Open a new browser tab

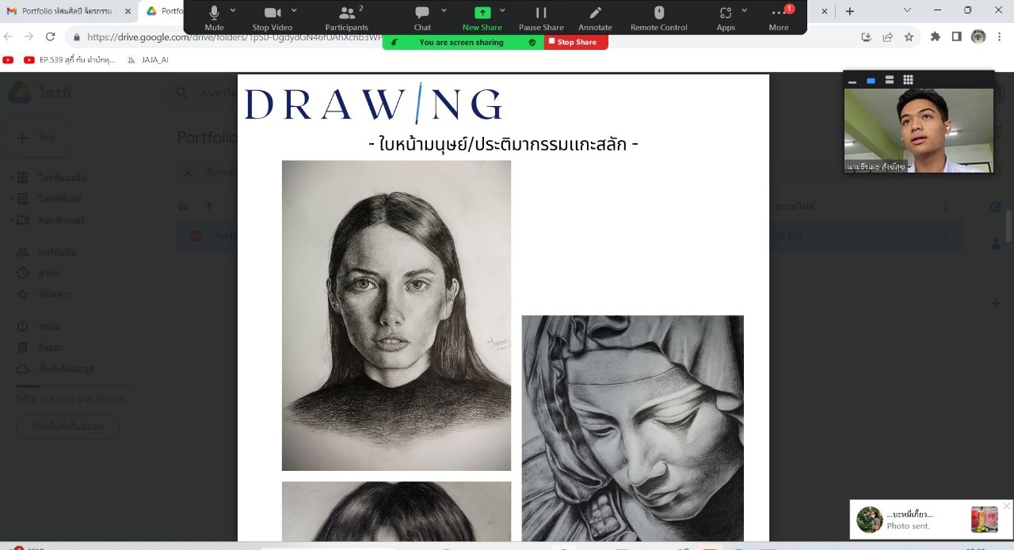[x=849, y=11]
